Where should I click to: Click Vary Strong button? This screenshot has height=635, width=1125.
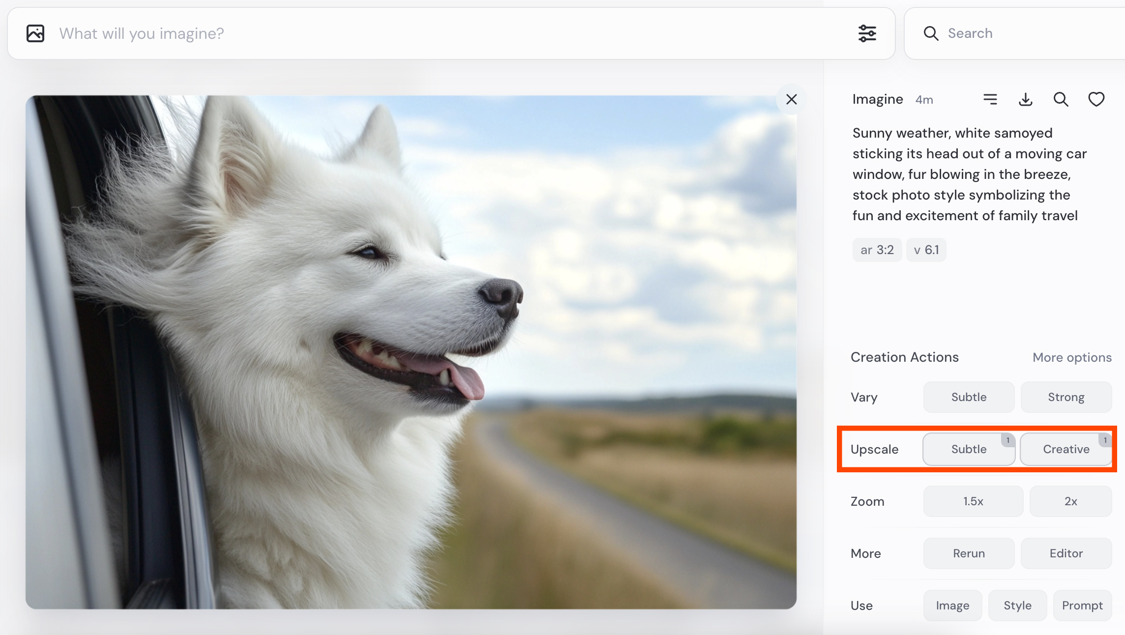point(1066,397)
